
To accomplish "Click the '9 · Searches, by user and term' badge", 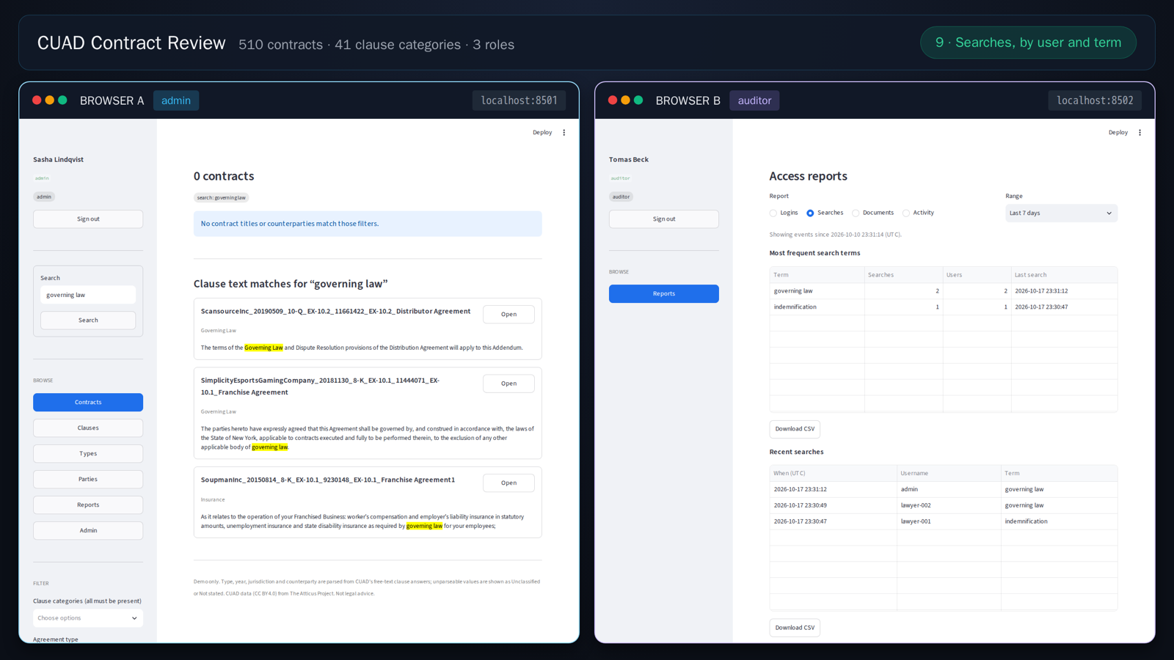I will 1028,43.
